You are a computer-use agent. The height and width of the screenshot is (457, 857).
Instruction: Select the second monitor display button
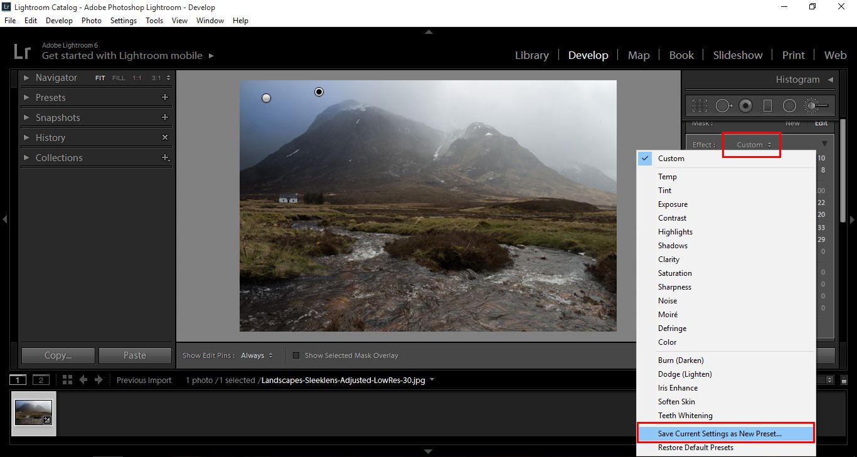pos(41,380)
